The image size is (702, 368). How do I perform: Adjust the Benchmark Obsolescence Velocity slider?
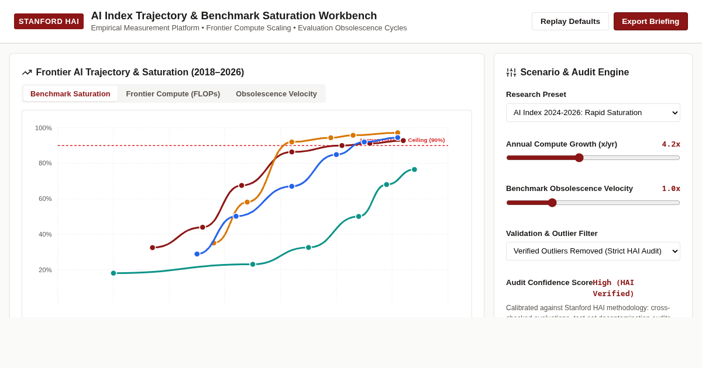pos(593,203)
